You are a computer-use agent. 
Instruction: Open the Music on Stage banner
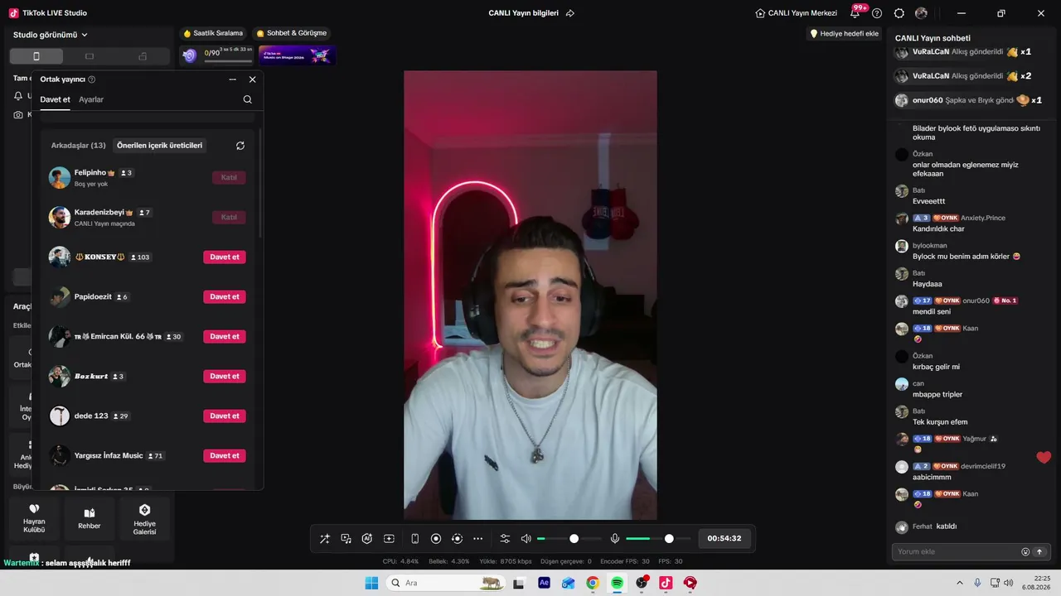point(297,55)
